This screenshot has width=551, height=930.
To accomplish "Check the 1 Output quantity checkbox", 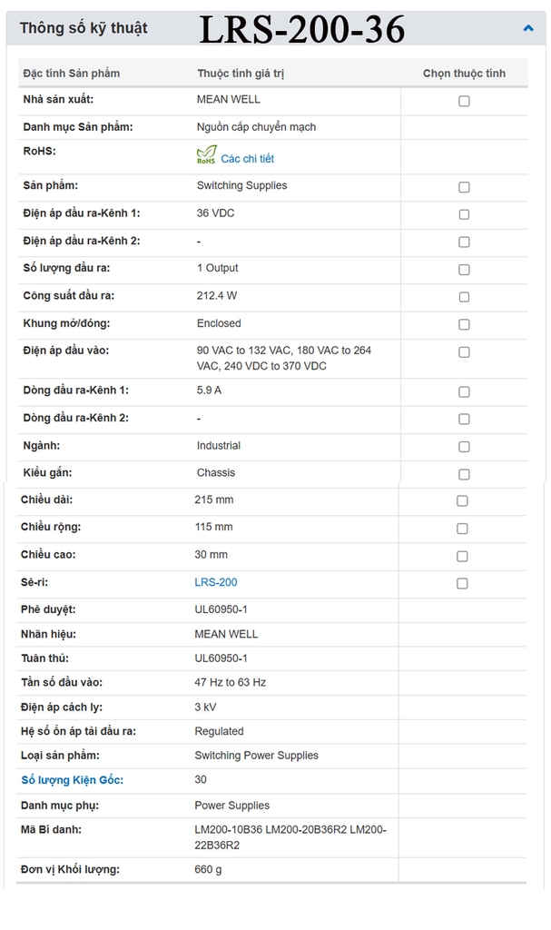I will 464,270.
